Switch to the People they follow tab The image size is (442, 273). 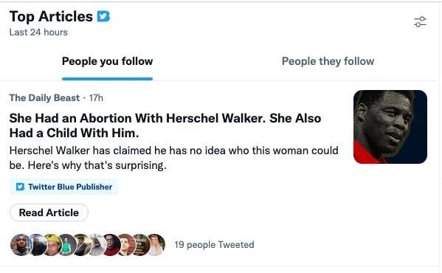point(328,61)
